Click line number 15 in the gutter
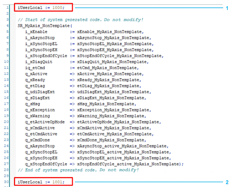 tap(6, 92)
